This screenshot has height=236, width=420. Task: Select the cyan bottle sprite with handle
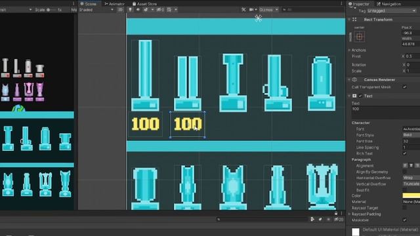(x=277, y=83)
